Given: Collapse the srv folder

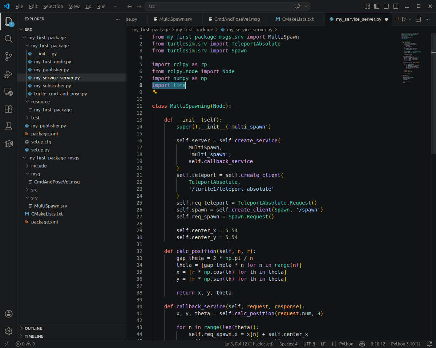Looking at the screenshot, I should click(x=28, y=198).
